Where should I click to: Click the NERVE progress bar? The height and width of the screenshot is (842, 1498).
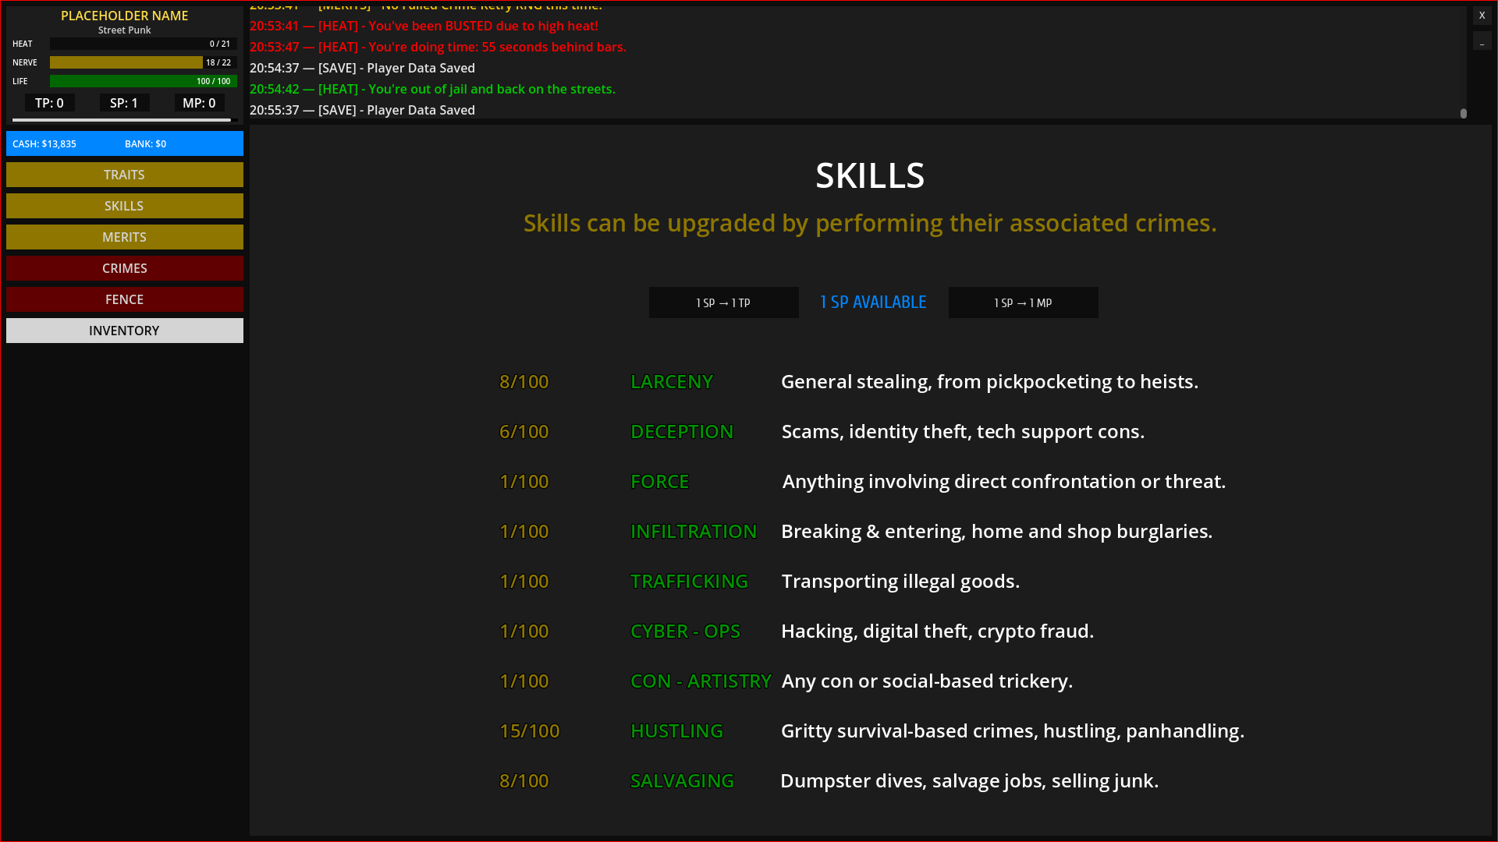(144, 62)
